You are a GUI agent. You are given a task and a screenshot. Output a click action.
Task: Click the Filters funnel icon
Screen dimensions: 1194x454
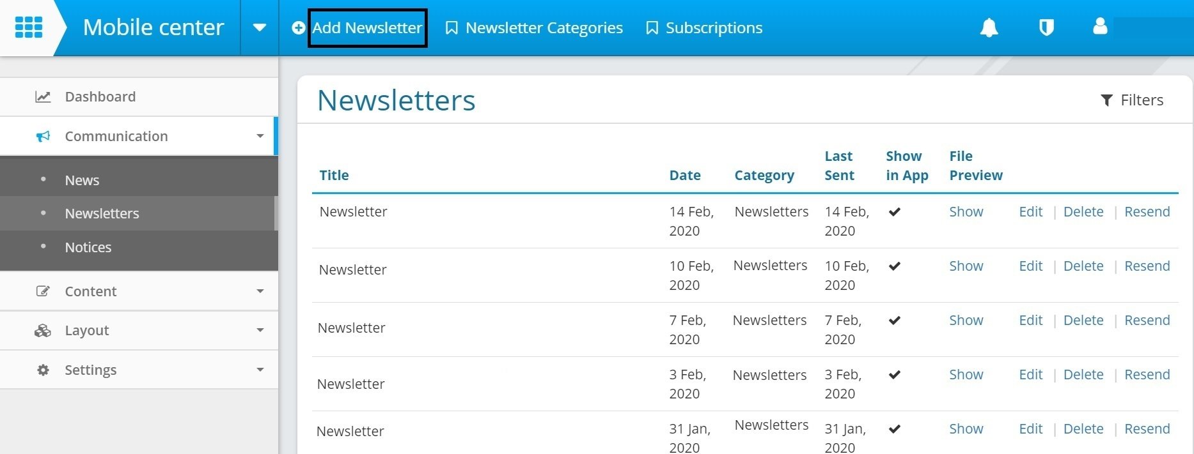[1106, 100]
